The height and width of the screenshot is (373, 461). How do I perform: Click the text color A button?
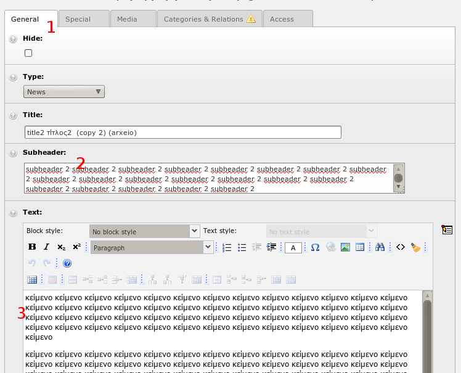tap(293, 248)
